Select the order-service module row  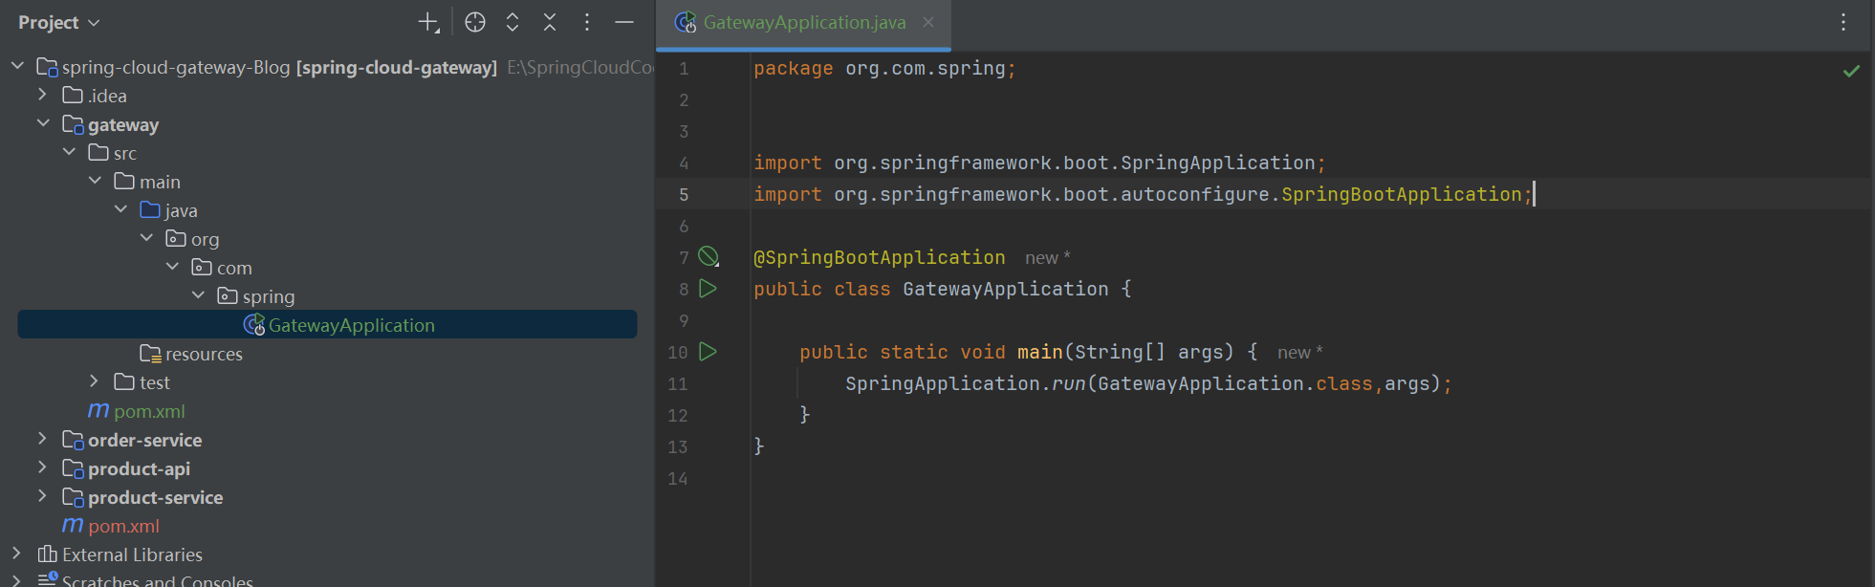click(x=327, y=440)
